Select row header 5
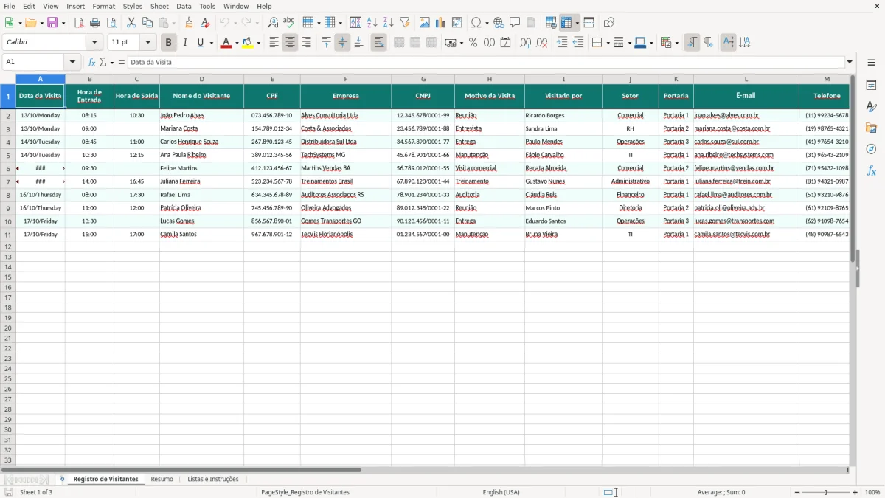 pyautogui.click(x=8, y=155)
